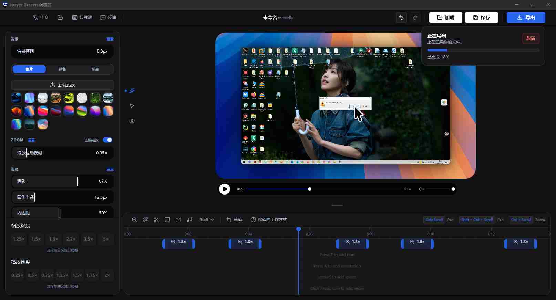
Task: Switch to the 颜色 background tab
Action: click(62, 69)
